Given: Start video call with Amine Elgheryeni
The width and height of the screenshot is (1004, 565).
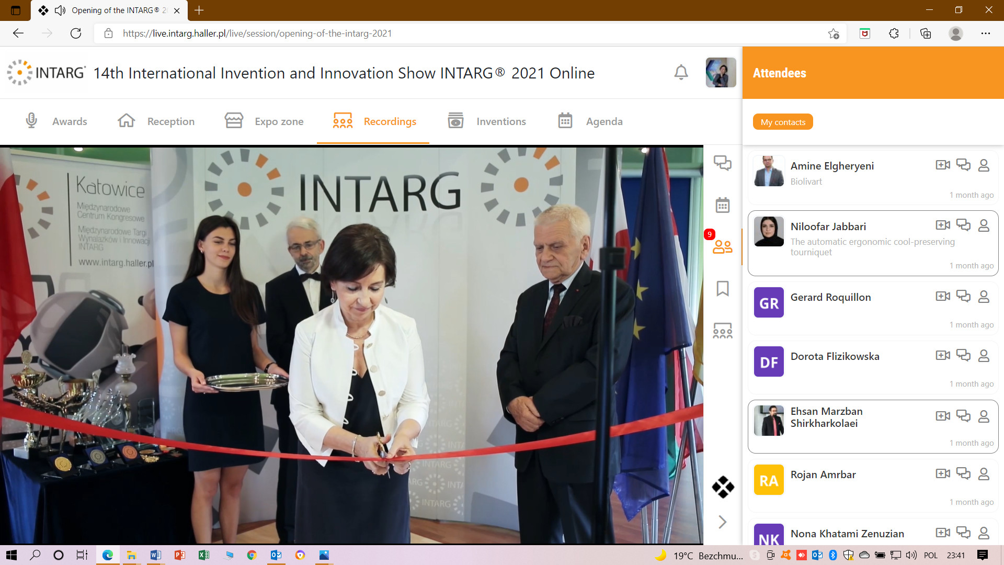Looking at the screenshot, I should 943,165.
